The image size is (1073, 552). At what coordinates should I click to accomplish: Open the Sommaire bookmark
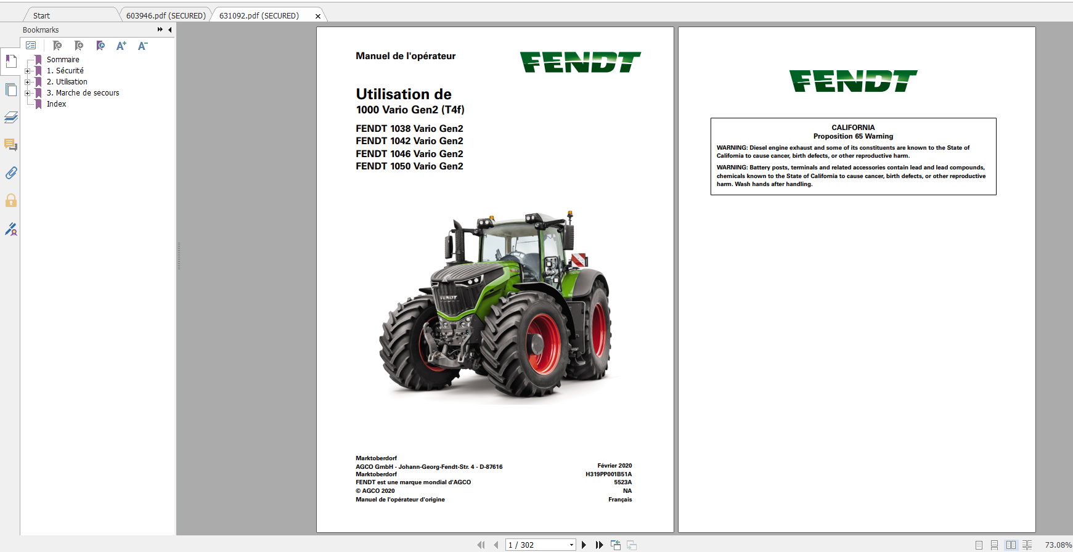(63, 60)
